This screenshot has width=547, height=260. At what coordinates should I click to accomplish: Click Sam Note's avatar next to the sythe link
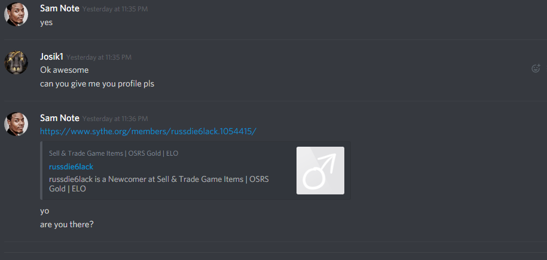[16, 124]
